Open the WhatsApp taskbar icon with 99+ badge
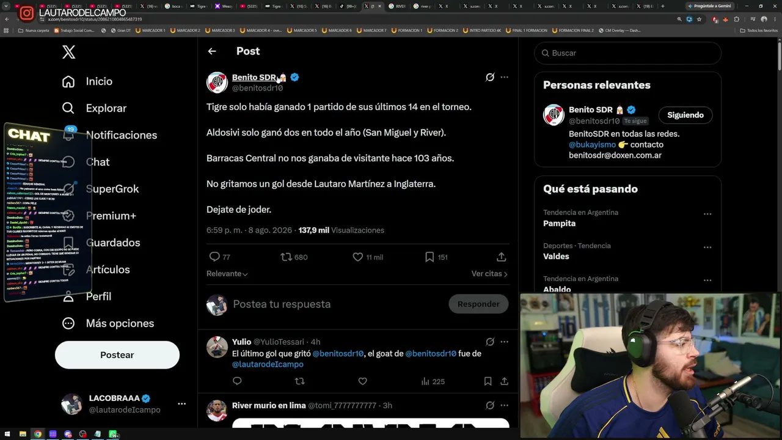The width and height of the screenshot is (782, 440). click(113, 434)
